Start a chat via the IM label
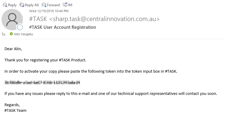 pos(70,5)
